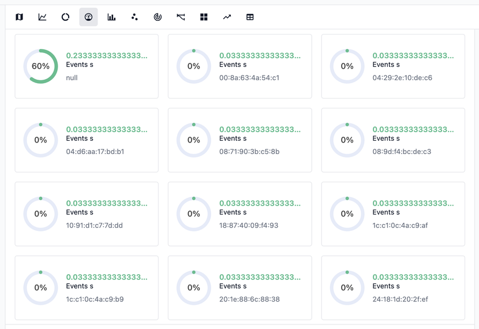Choose the donut chart visualization

[65, 17]
